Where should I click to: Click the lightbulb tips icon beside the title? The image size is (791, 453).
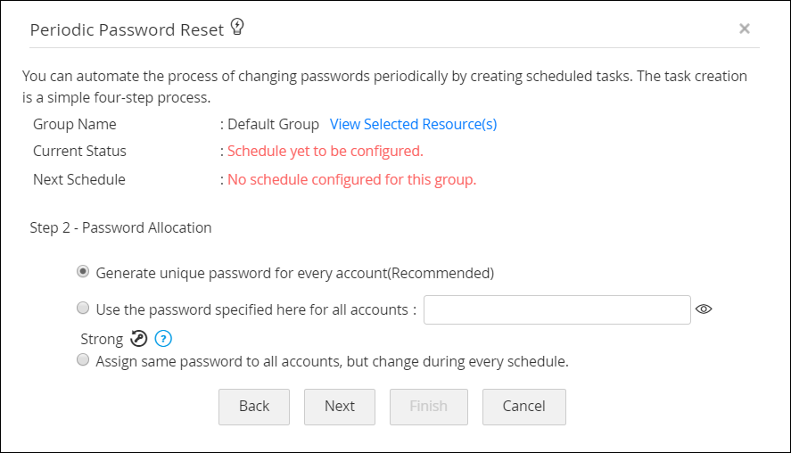coord(237,28)
